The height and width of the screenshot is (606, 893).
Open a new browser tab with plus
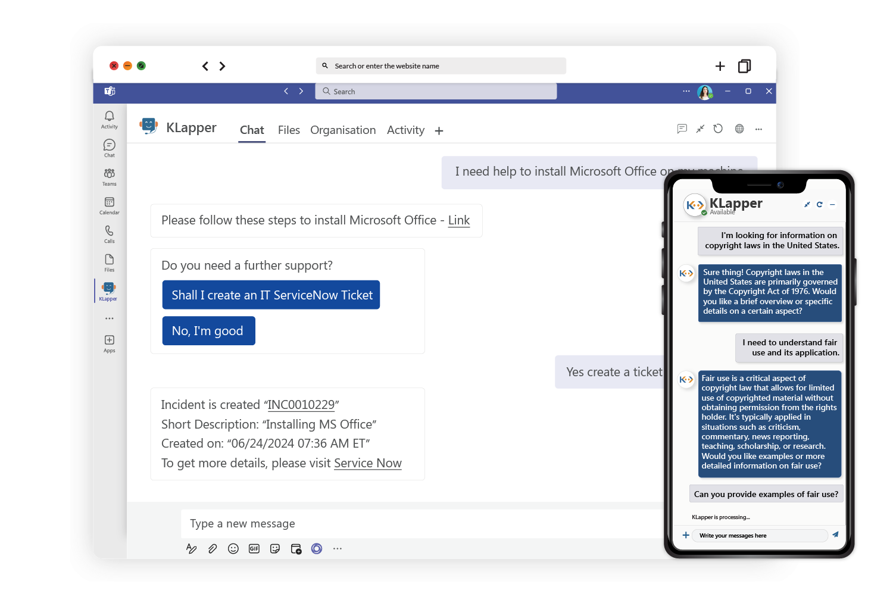(720, 66)
